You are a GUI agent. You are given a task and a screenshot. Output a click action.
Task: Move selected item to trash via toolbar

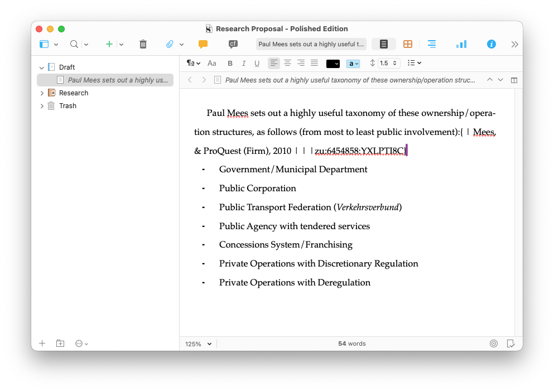143,44
